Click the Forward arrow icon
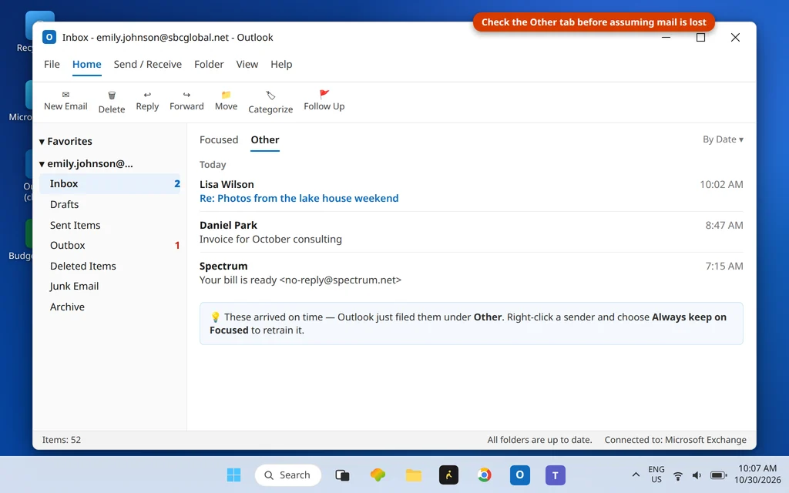Viewport: 789px width, 493px height. (x=186, y=95)
